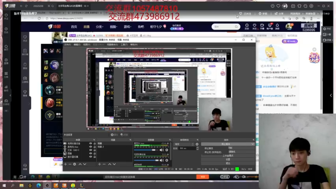The height and width of the screenshot is (189, 336).
Task: Move scene up in OBS Scenes panel
Action: (110, 164)
